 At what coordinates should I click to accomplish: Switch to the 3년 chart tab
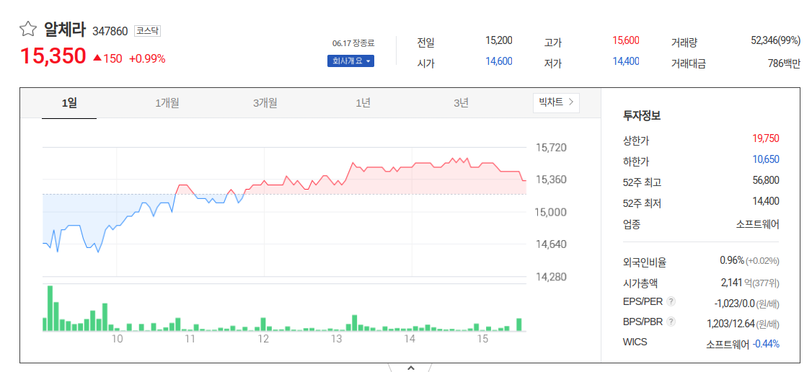pos(461,104)
